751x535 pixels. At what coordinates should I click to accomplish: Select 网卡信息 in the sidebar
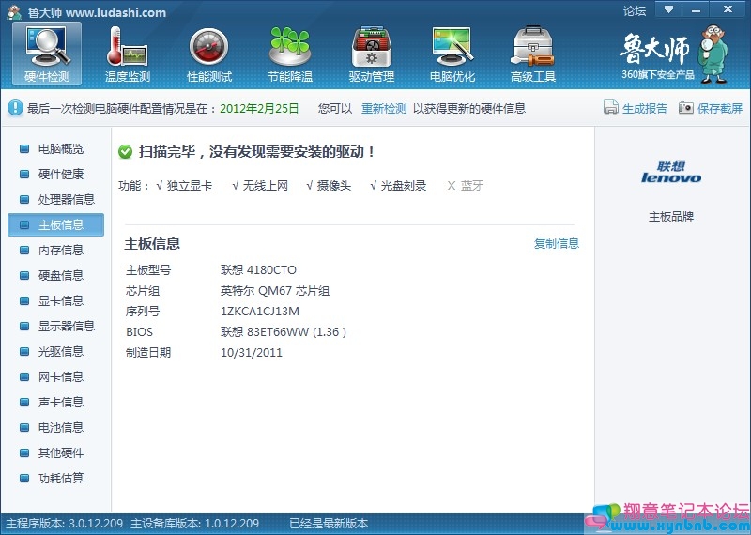[55, 377]
